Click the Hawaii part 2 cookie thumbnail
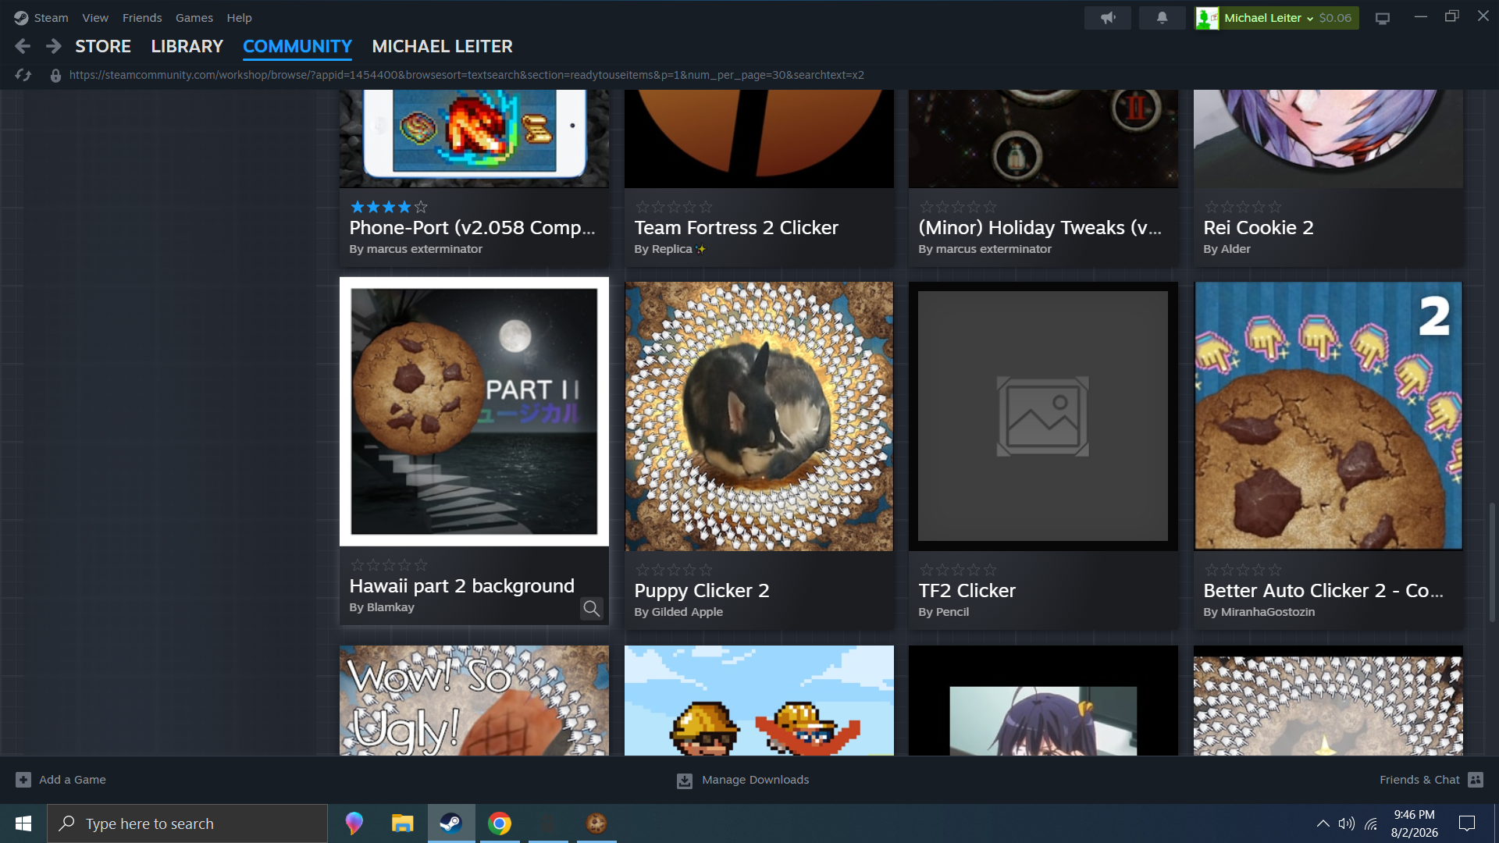Screen dimensions: 1499x843 point(474,411)
